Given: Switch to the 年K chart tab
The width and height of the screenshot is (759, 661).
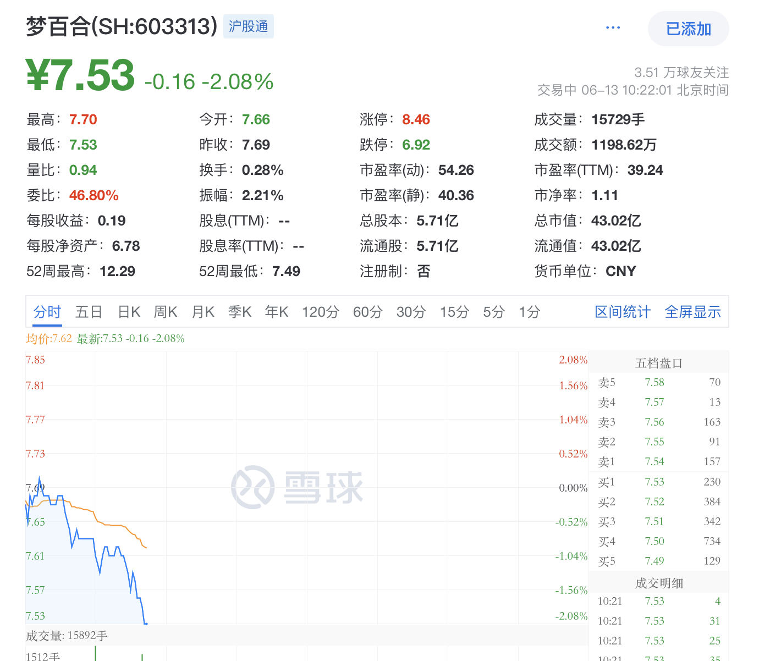Looking at the screenshot, I should click(277, 312).
